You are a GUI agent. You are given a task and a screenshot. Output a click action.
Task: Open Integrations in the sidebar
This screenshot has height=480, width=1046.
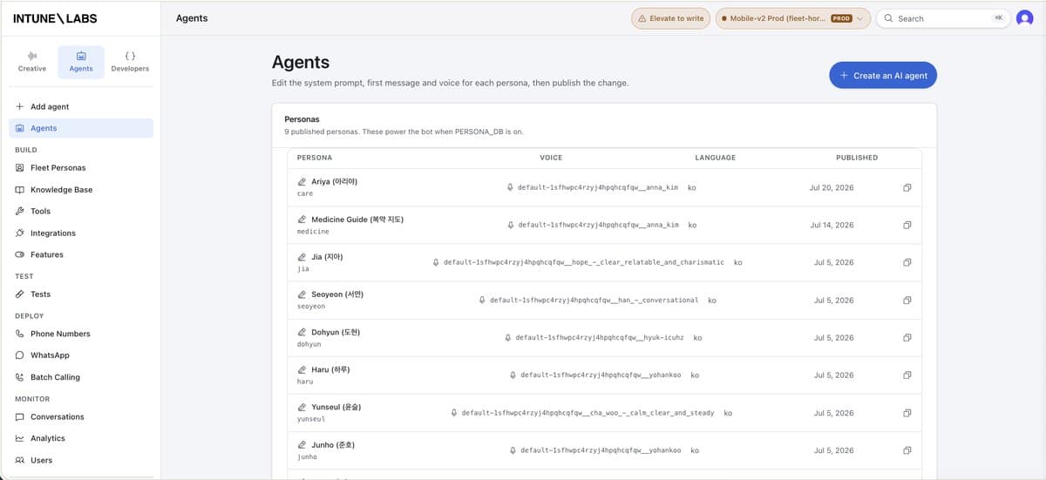pos(81,233)
